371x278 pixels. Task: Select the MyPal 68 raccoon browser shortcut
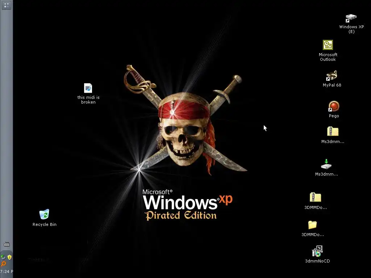(332, 79)
